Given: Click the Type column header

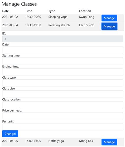Looking at the screenshot, I should click(x=52, y=11).
